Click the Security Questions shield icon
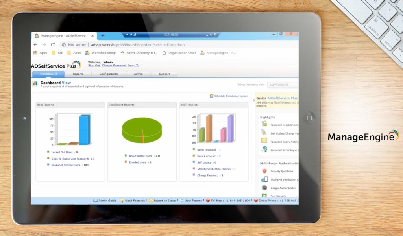403x236 pixels. 264,171
